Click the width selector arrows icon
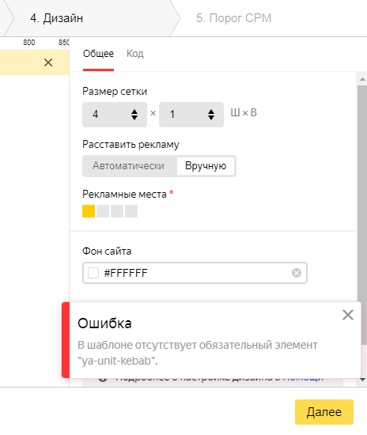 coord(134,115)
